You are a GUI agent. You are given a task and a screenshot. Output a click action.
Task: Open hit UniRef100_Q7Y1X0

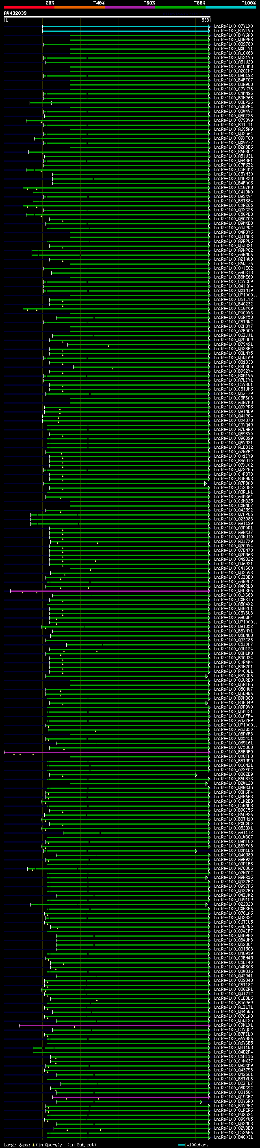click(233, 27)
